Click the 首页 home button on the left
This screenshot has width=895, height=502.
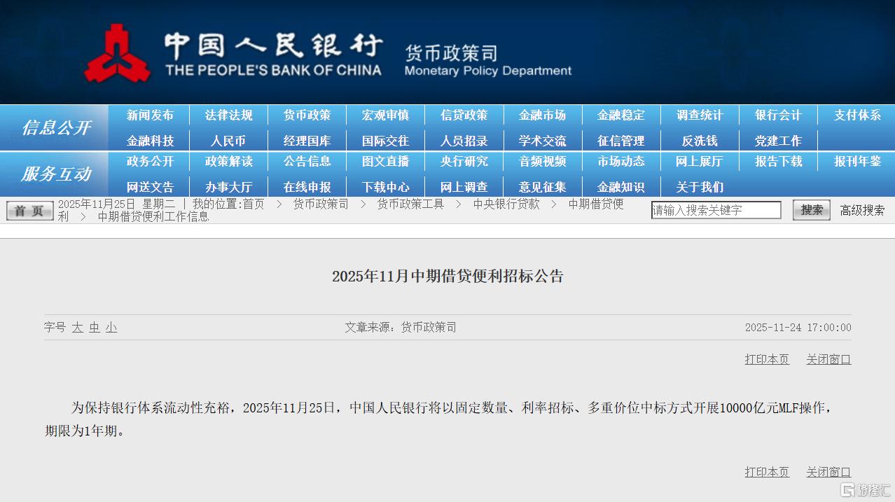pos(29,209)
